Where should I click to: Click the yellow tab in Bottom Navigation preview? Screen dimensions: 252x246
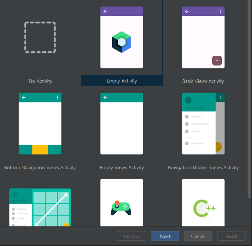[40, 150]
